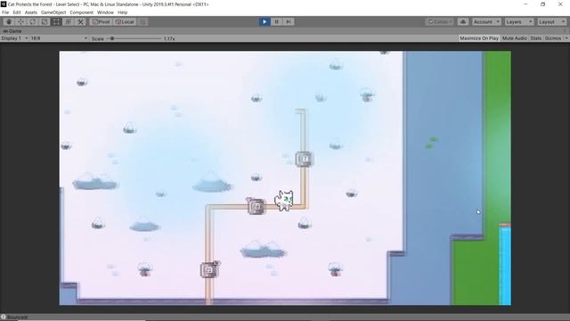
Task: Toggle Local handle rotation
Action: click(125, 21)
